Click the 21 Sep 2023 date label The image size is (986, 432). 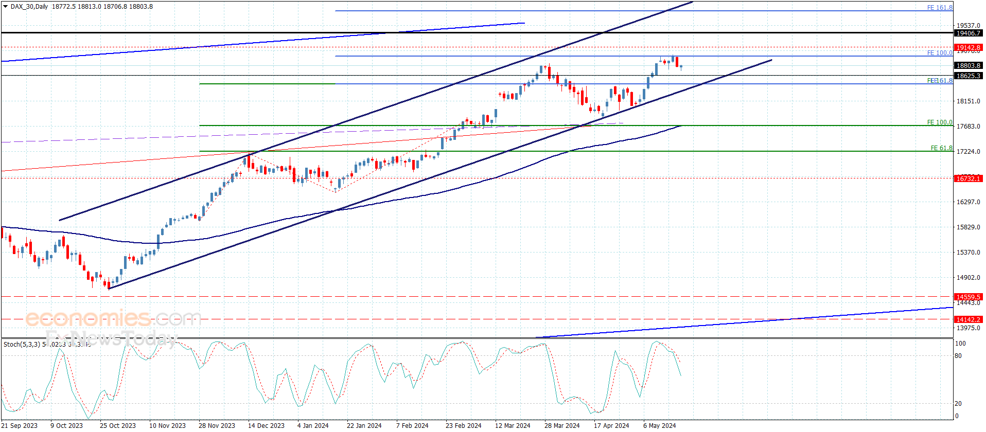click(20, 425)
